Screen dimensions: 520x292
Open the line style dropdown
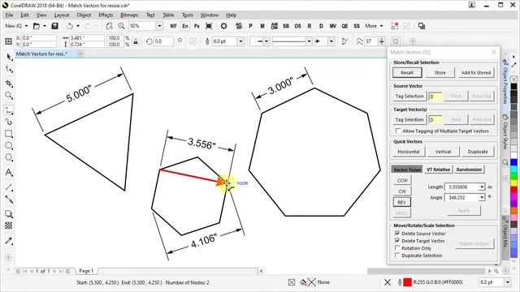click(309, 41)
